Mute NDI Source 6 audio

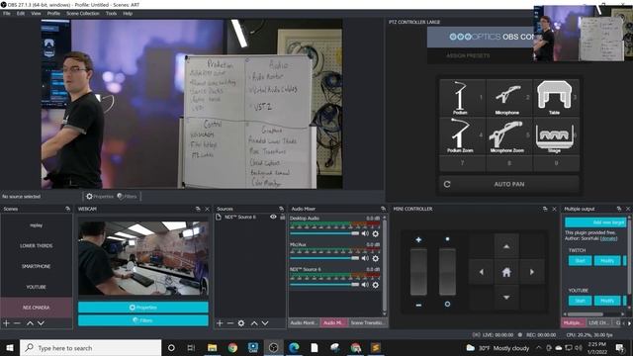click(x=365, y=285)
